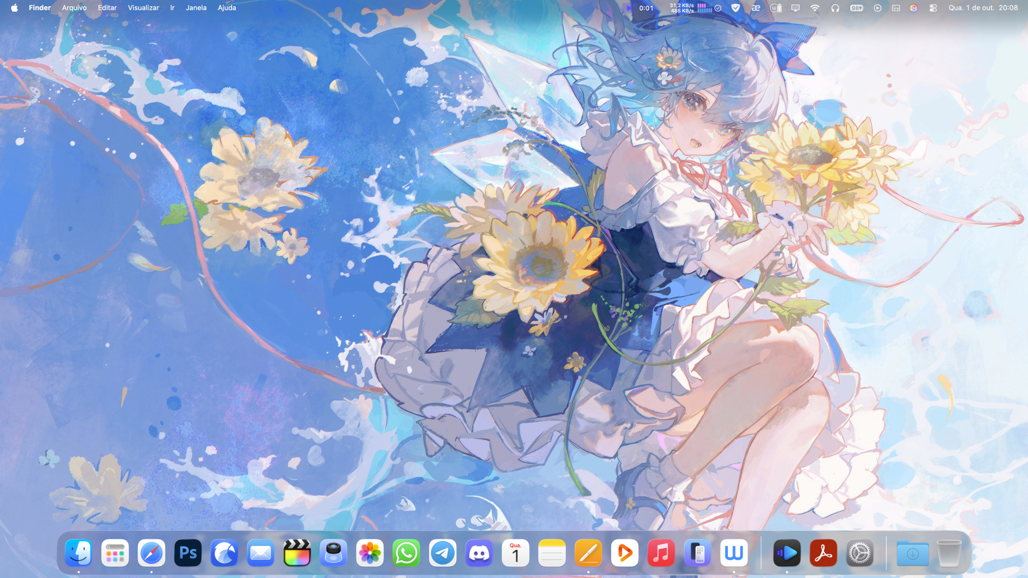
Task: Open System Settings gear icon
Action: 859,553
